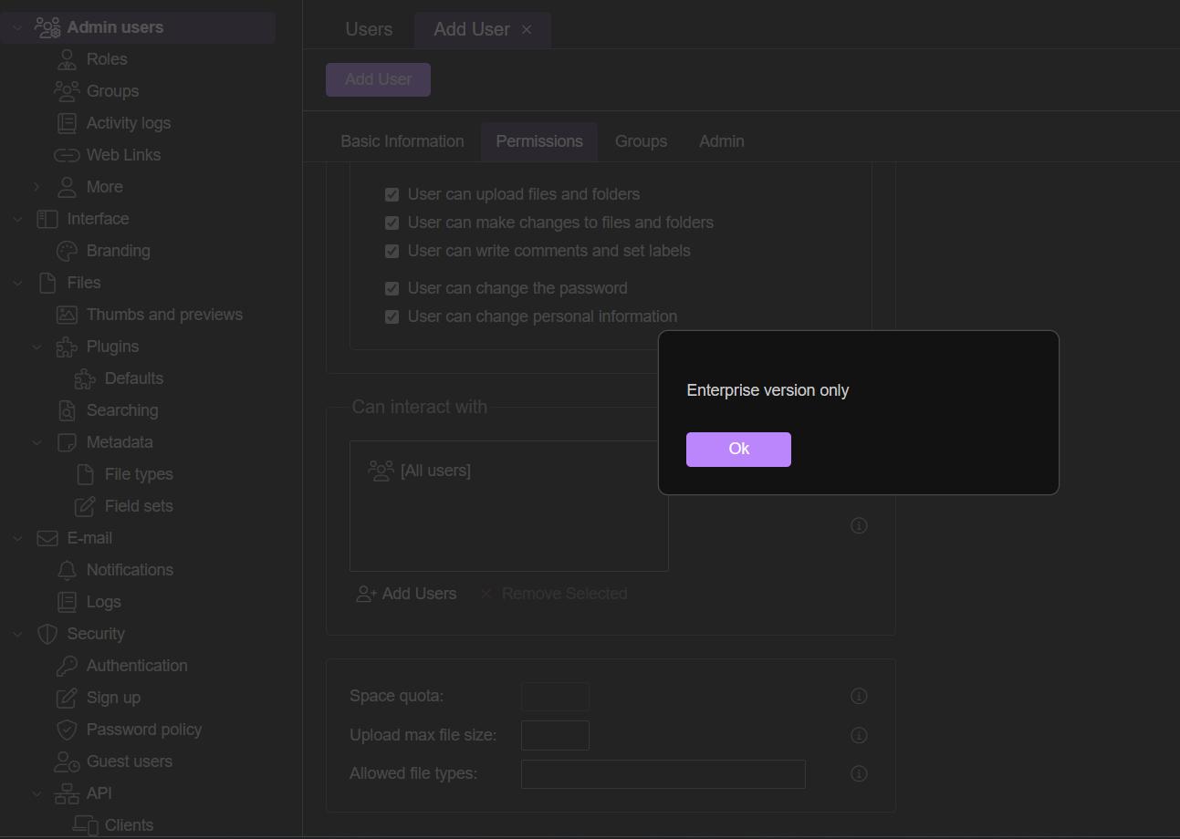
Task: Click the Thumbs and previews image icon
Action: point(67,315)
